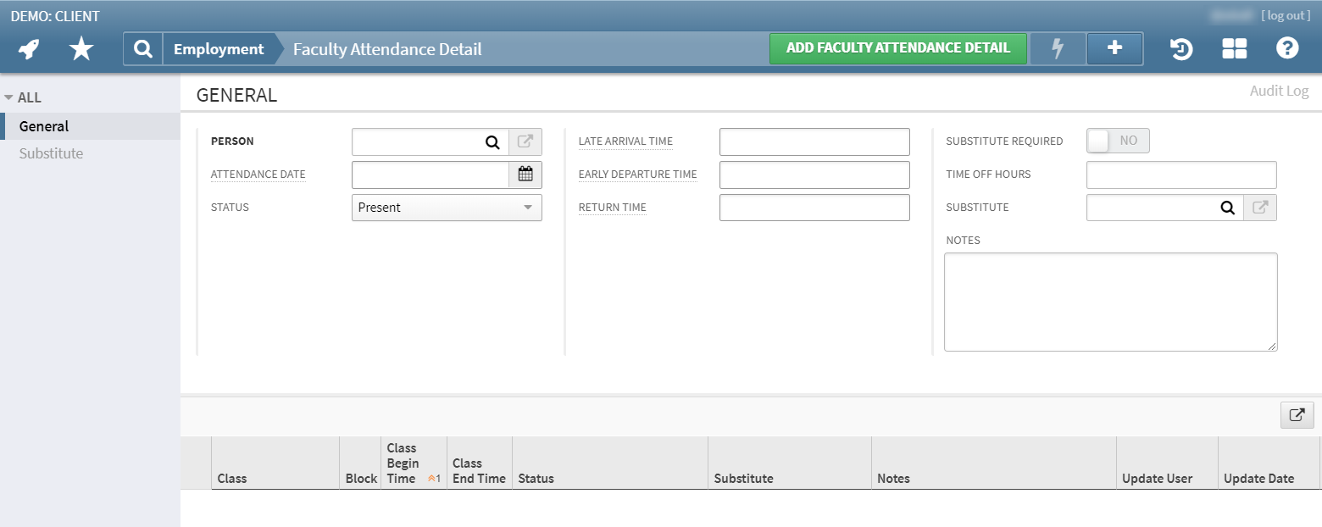Viewport: 1322px width, 527px height.
Task: Click the pop-out icon above the grid
Action: coord(1297,415)
